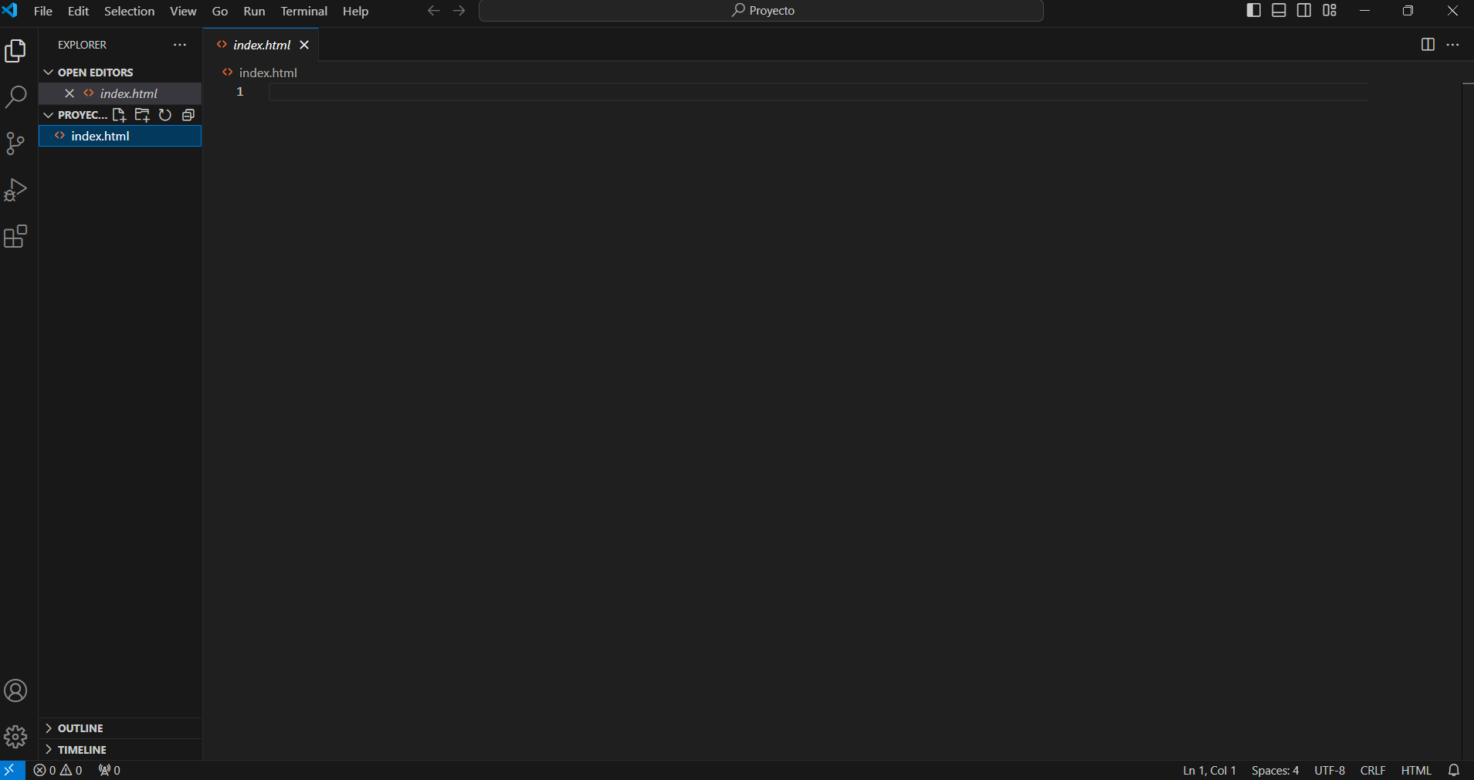
Task: Open the Source Control view
Action: coord(15,144)
